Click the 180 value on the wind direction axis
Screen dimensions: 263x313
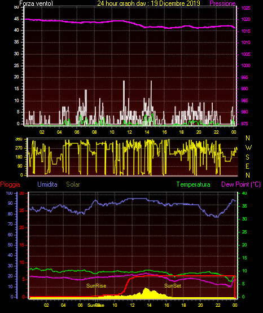19,157
